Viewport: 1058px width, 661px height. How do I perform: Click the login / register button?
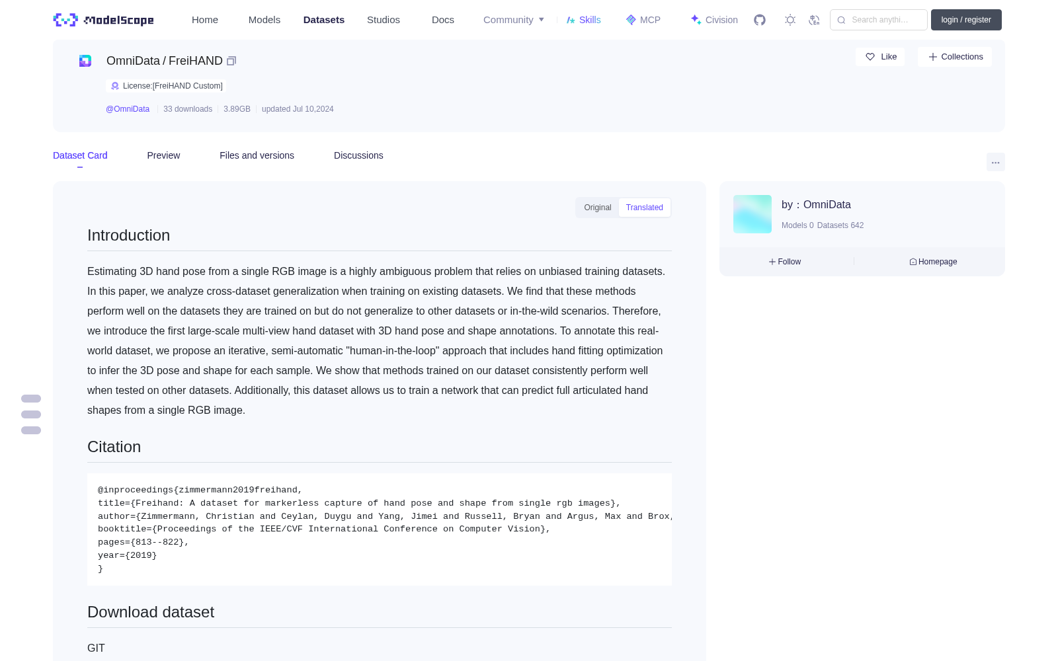pos(966,20)
